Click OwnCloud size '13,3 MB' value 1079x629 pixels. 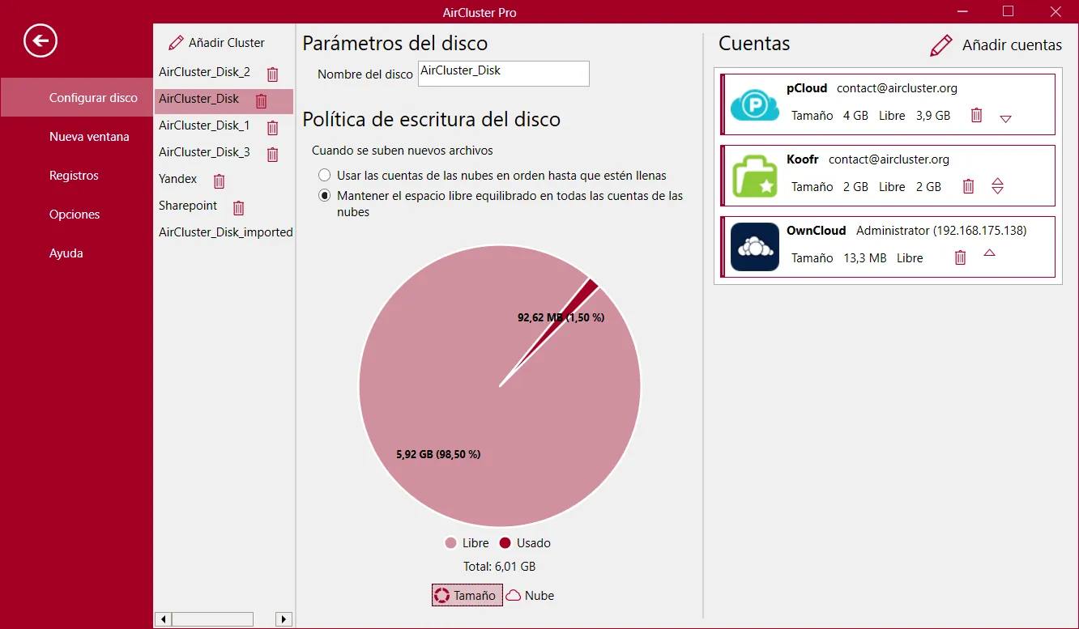(865, 258)
